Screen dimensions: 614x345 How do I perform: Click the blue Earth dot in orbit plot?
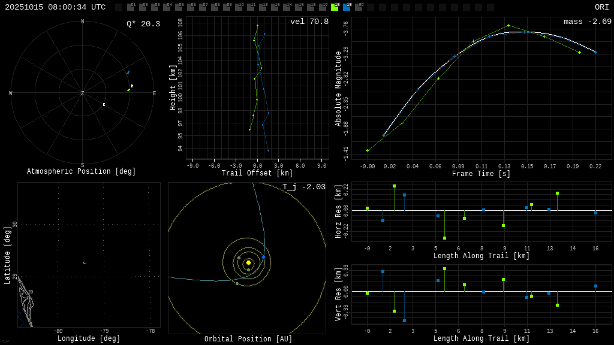coord(263,258)
